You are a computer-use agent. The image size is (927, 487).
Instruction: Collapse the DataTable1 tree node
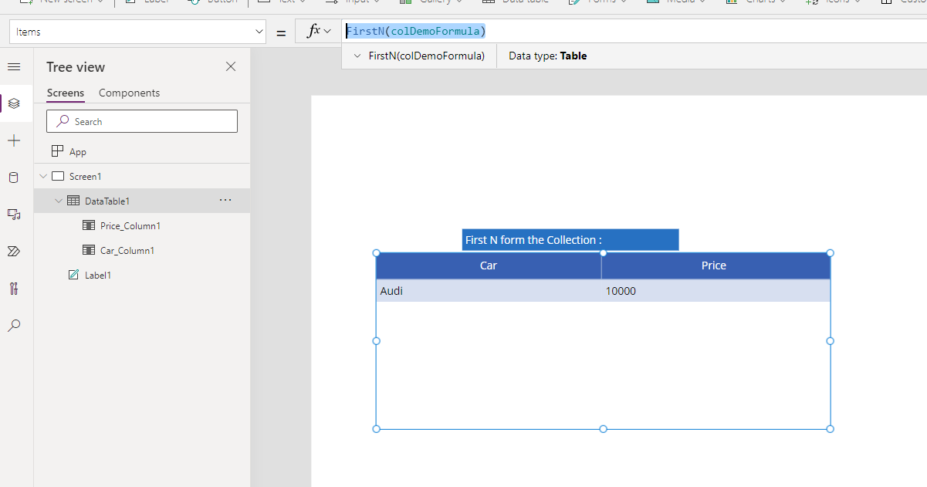59,201
